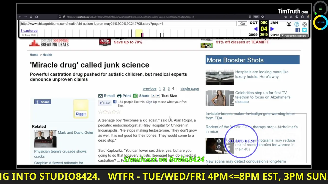Click the Save up to 70% deal
328x184 pixels.
[128, 42]
